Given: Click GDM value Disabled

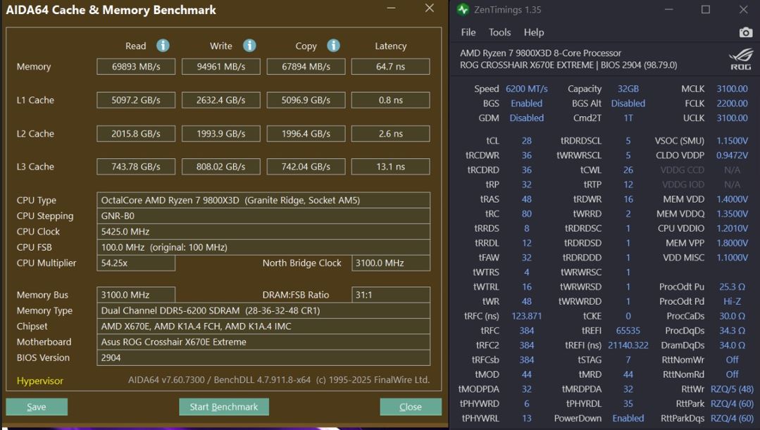Looking at the screenshot, I should (526, 118).
